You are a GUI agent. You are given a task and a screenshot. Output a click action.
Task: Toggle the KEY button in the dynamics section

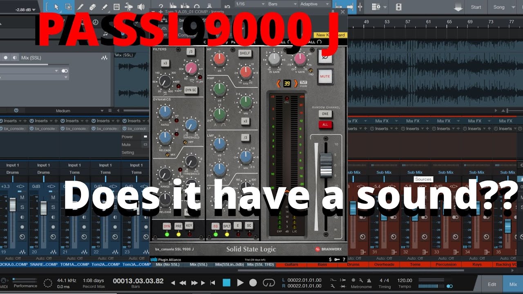(189, 225)
